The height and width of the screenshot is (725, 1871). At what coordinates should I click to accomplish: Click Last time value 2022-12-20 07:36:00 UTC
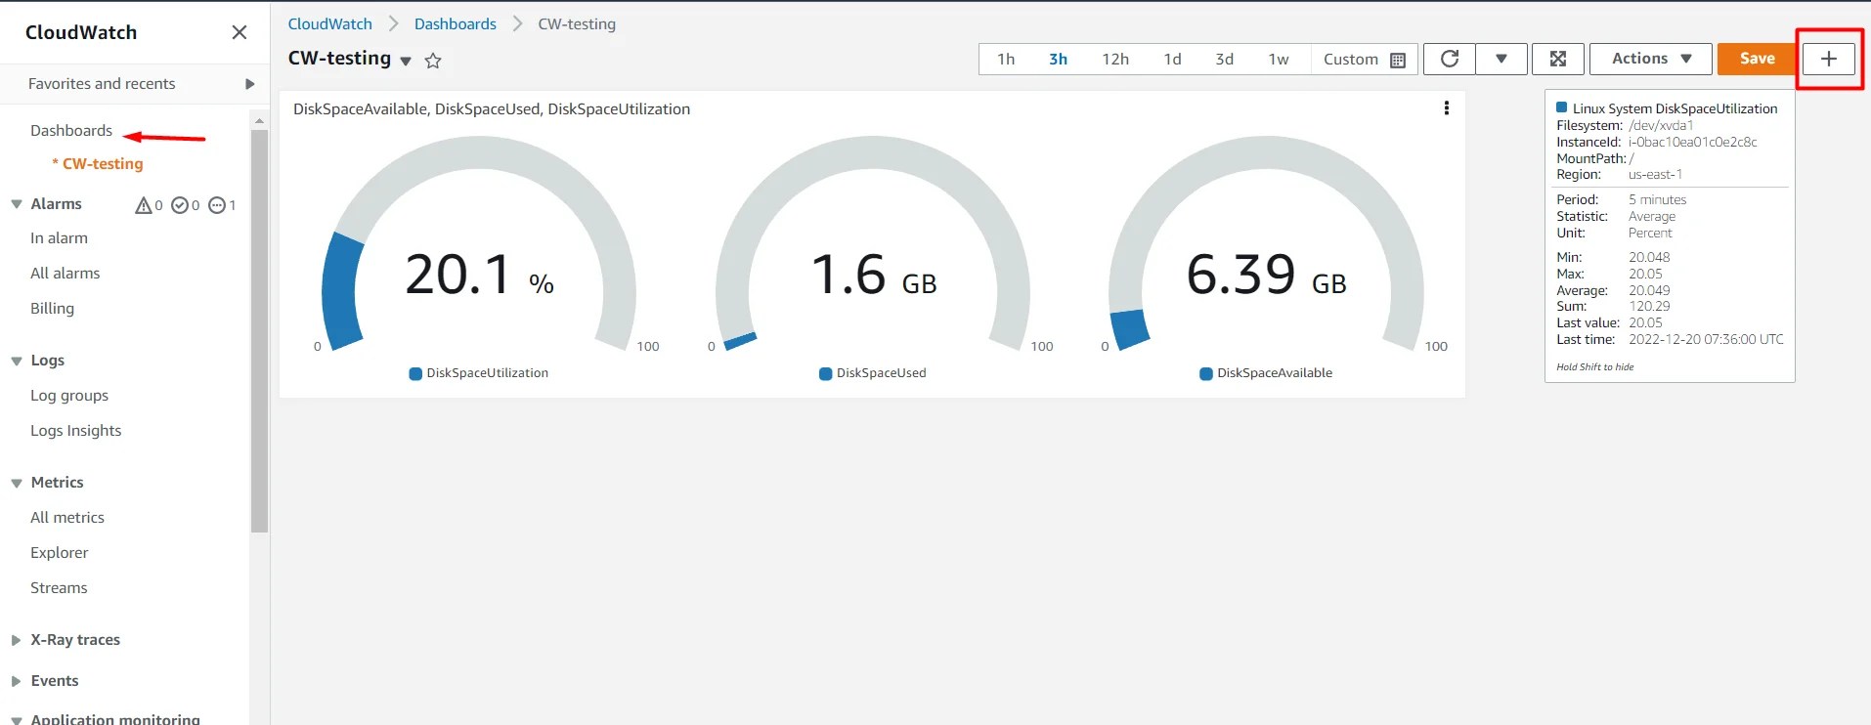point(1706,339)
